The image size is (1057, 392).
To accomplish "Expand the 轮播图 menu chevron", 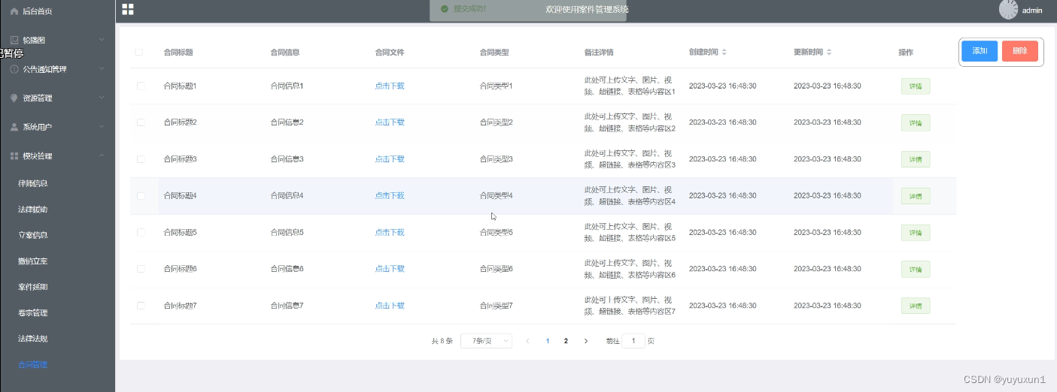I will pos(102,40).
